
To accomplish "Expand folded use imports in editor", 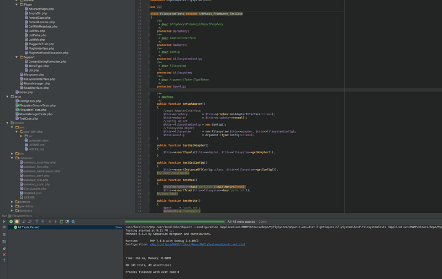I will coord(159,7).
